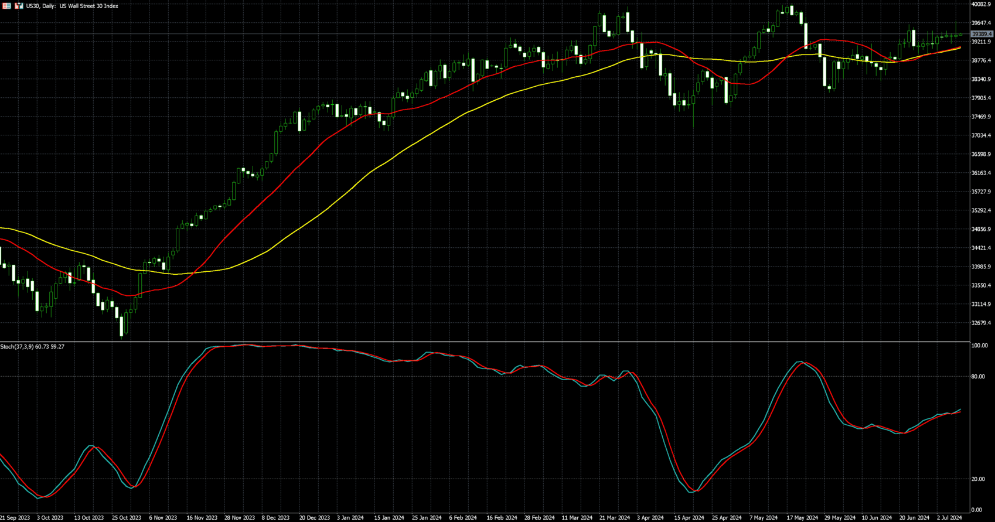Screen dimensions: 995x522
Task: Click the 37034.4 price scale label
Action: 981,135
